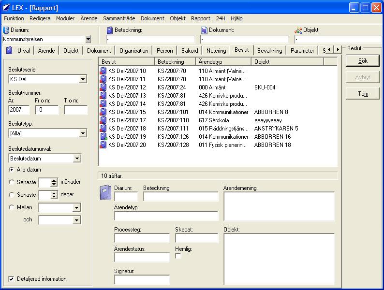Viewport: 384px width, 290px height.
Task: Click the Töm button
Action: tap(363, 94)
